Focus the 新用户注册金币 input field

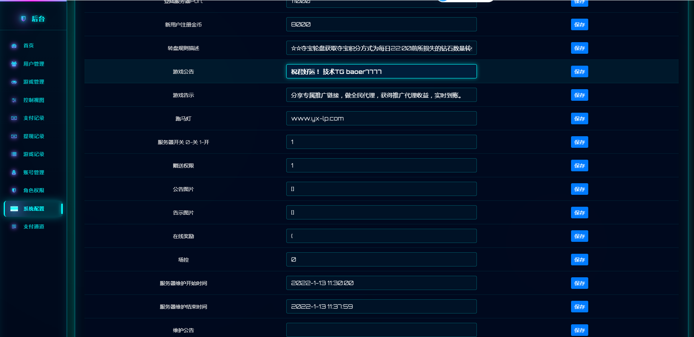[381, 24]
